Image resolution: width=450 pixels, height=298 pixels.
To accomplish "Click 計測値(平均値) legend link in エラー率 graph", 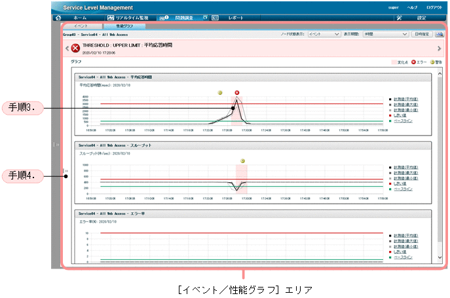I will [x=406, y=235].
